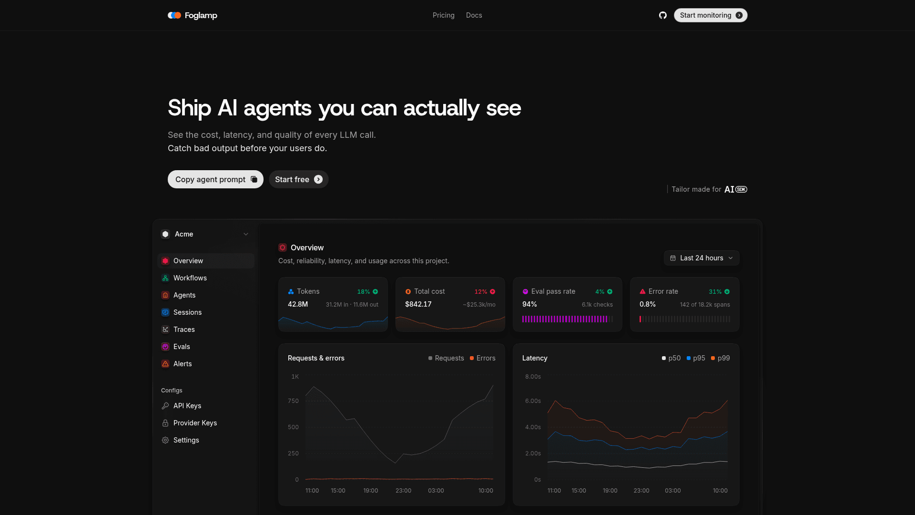Select Agents in the sidebar
This screenshot has height=515, width=915.
[206, 295]
